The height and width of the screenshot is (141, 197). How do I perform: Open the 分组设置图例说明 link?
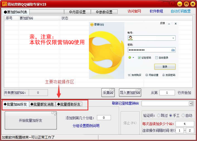(86, 126)
